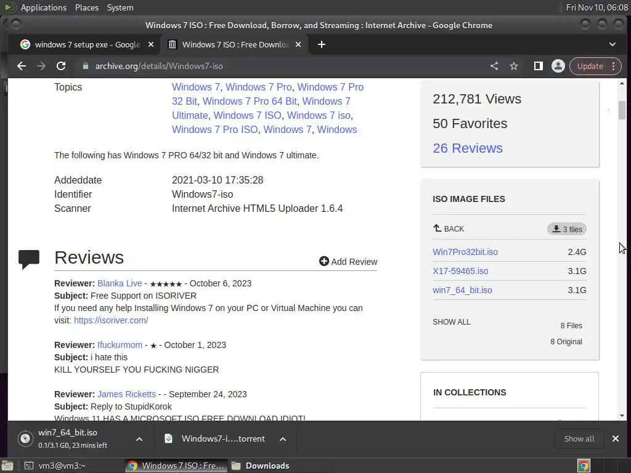Open the '26 Reviews' link
The image size is (631, 473).
468,148
